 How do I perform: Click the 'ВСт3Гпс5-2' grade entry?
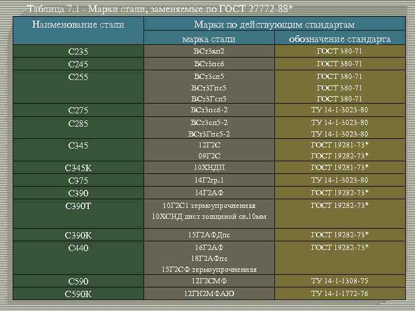click(209, 134)
